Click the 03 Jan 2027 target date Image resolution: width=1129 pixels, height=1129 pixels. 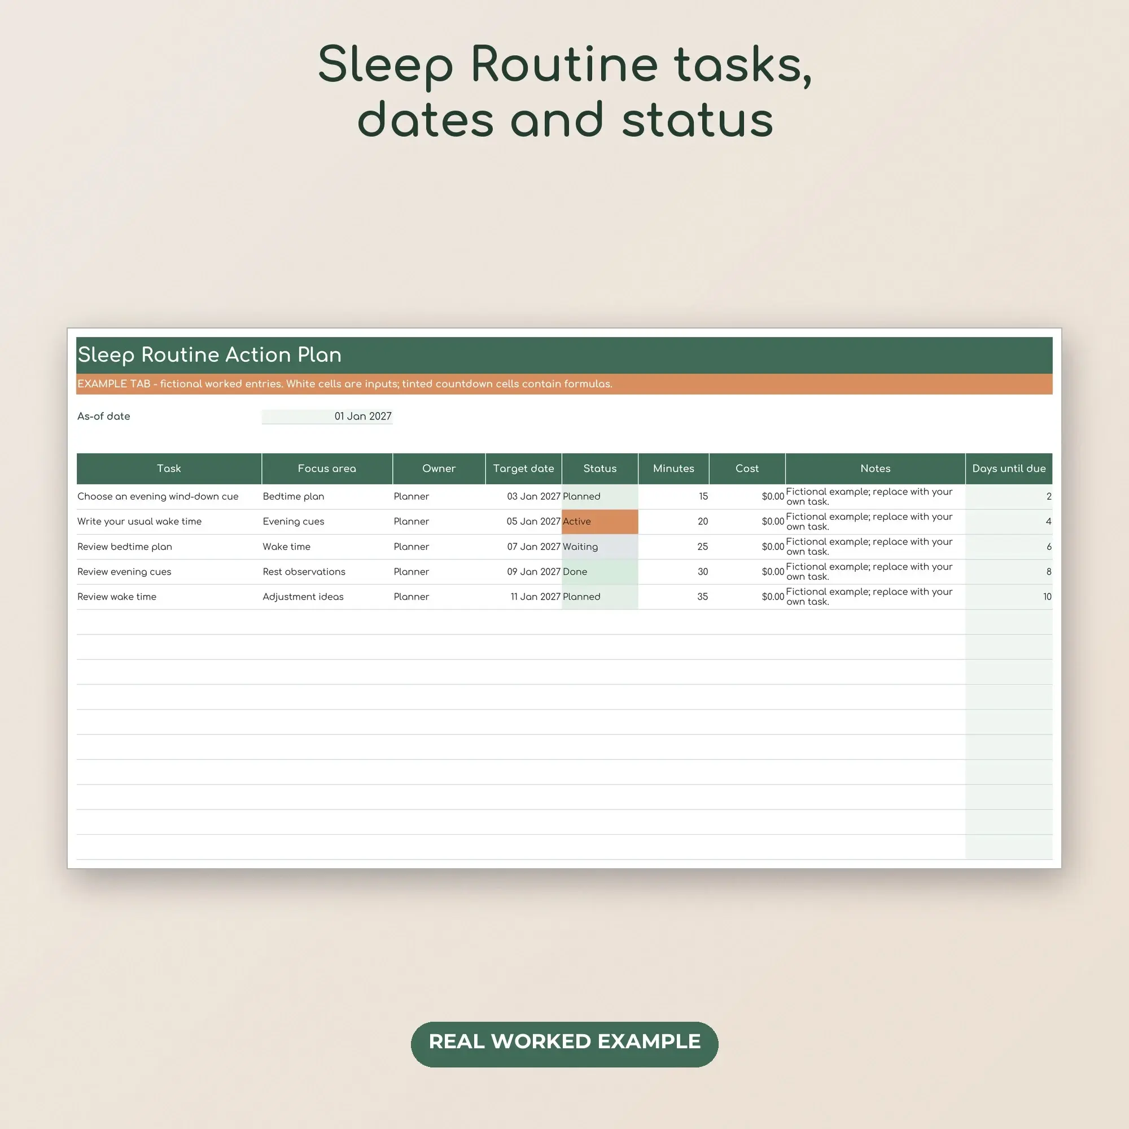[524, 497]
